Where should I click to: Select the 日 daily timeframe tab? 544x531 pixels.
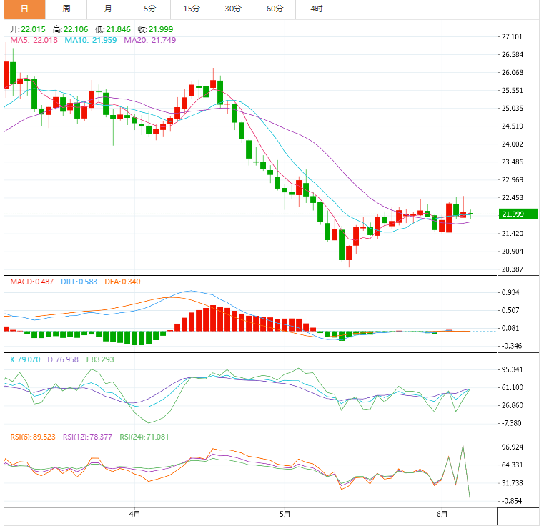pyautogui.click(x=24, y=9)
